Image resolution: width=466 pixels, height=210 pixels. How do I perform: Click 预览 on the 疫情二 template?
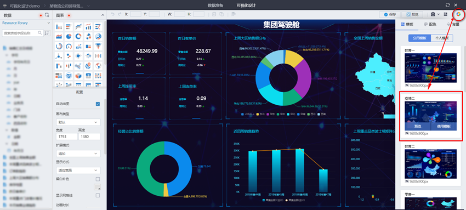click(418, 126)
